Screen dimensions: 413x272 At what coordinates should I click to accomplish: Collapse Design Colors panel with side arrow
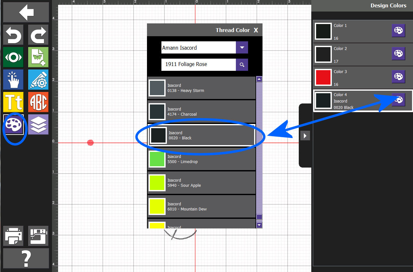click(305, 136)
